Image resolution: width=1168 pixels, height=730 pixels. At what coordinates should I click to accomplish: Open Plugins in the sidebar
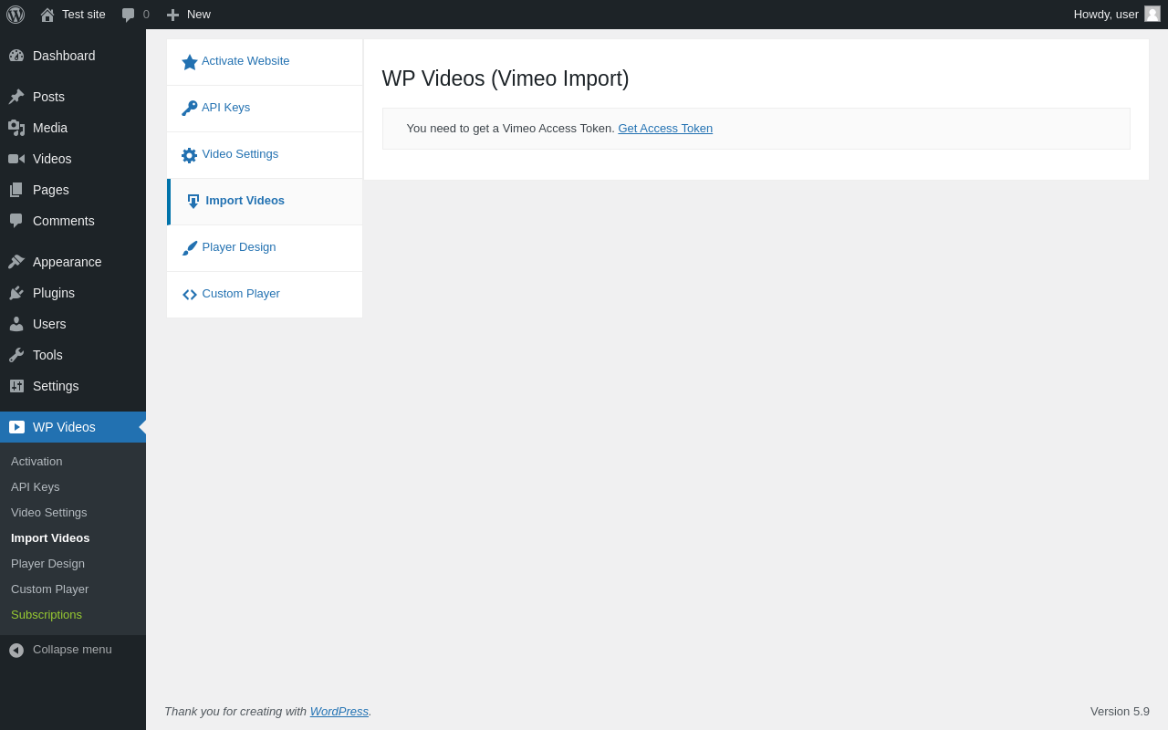point(73,293)
